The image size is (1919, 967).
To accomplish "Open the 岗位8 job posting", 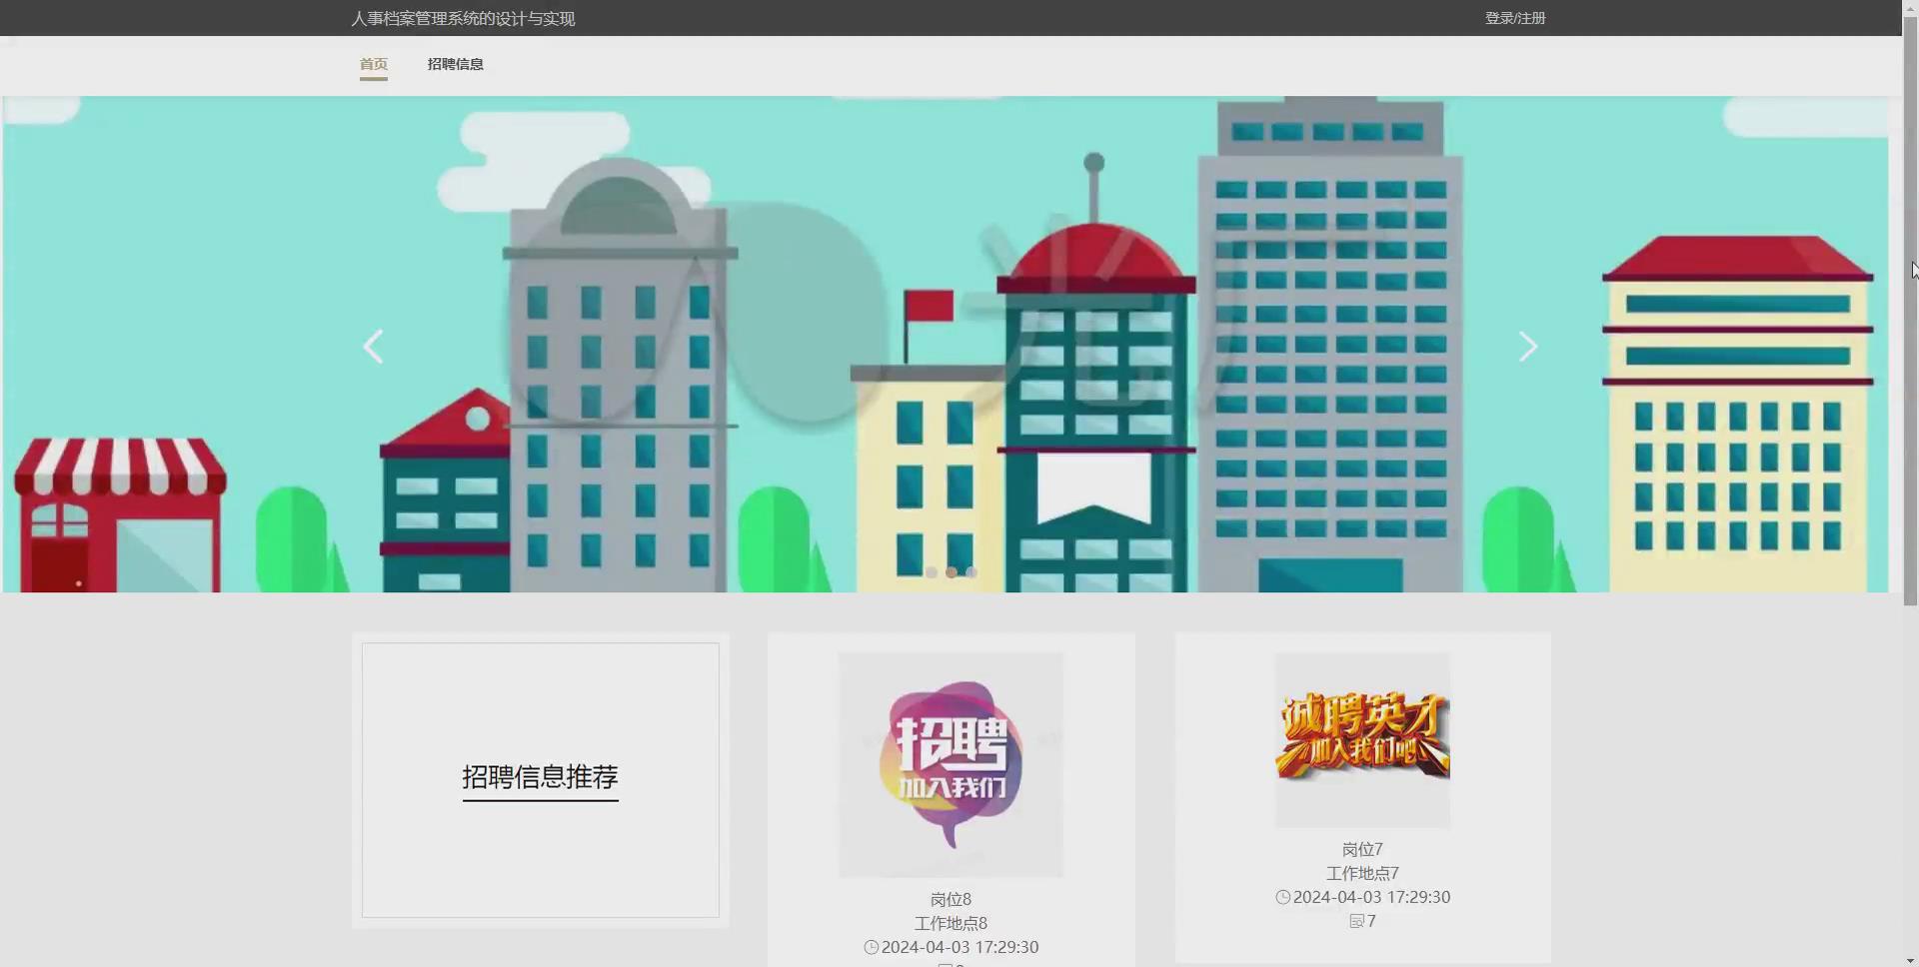I will tap(950, 898).
